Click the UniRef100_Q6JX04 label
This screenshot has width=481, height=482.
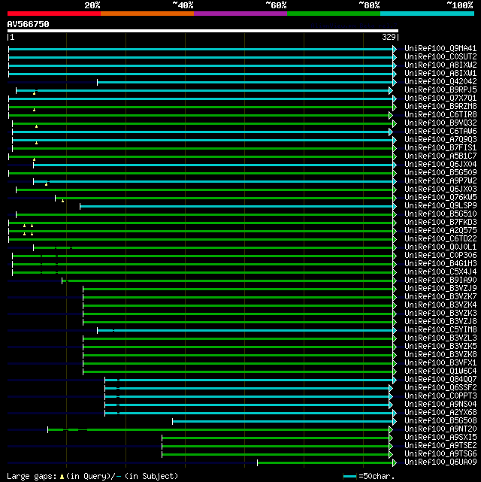tap(440, 164)
